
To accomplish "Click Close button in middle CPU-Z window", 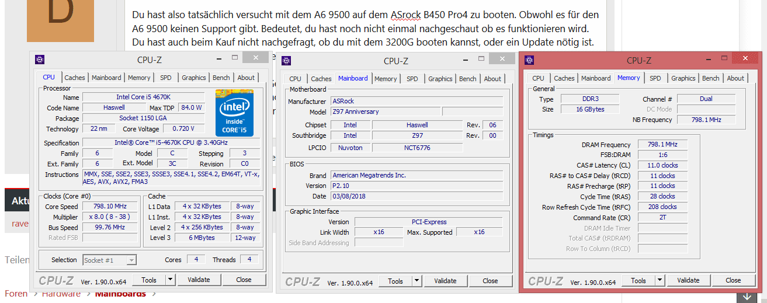I will click(x=491, y=281).
